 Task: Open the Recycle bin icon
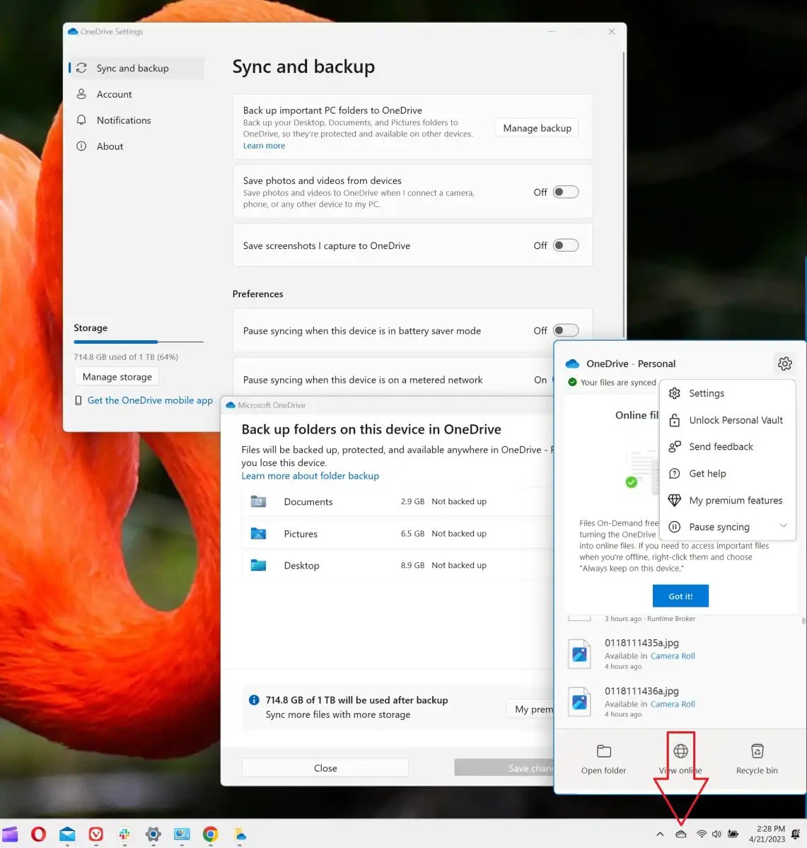pyautogui.click(x=757, y=751)
